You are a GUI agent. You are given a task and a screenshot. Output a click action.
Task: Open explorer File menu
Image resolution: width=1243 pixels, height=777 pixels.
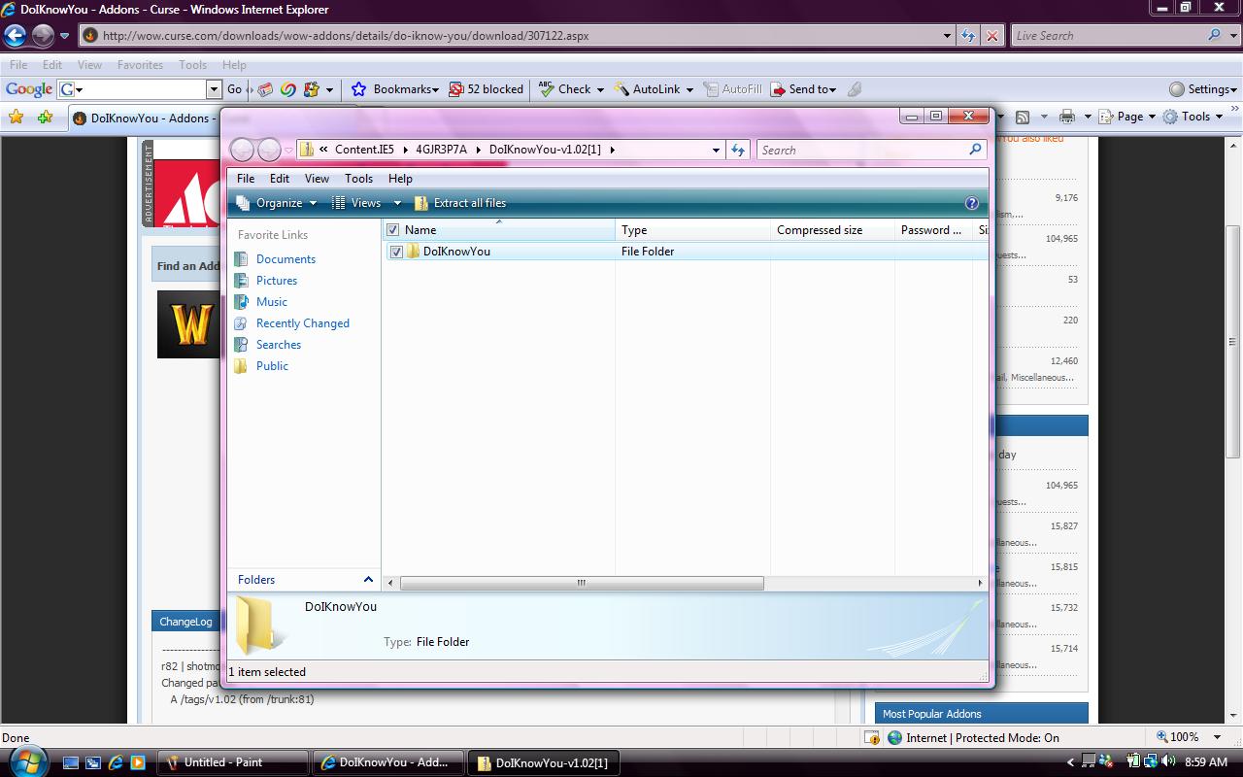tap(246, 179)
